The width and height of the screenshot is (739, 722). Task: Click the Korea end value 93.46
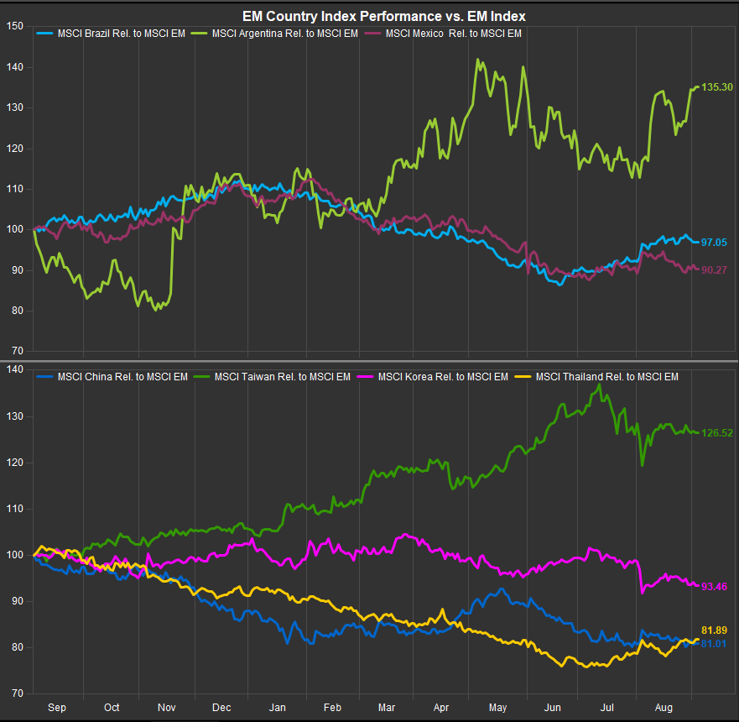pyautogui.click(x=714, y=587)
